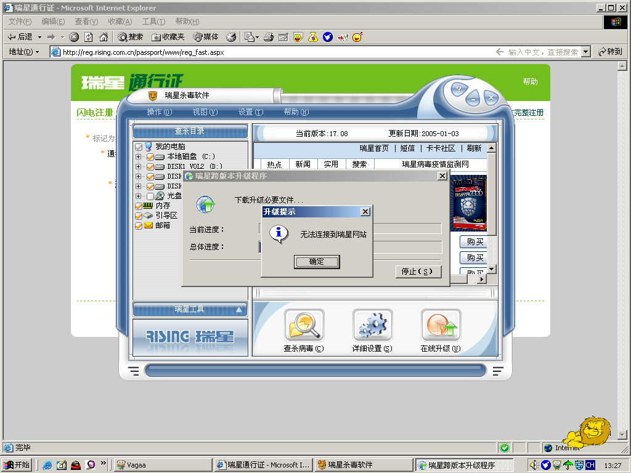Select the 搜索 tab in Rising panel
Screen dimensions: 631x473
359,164
